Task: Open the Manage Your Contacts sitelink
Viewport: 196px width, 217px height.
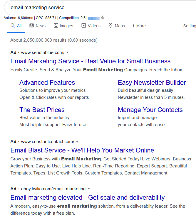Action: (150, 110)
